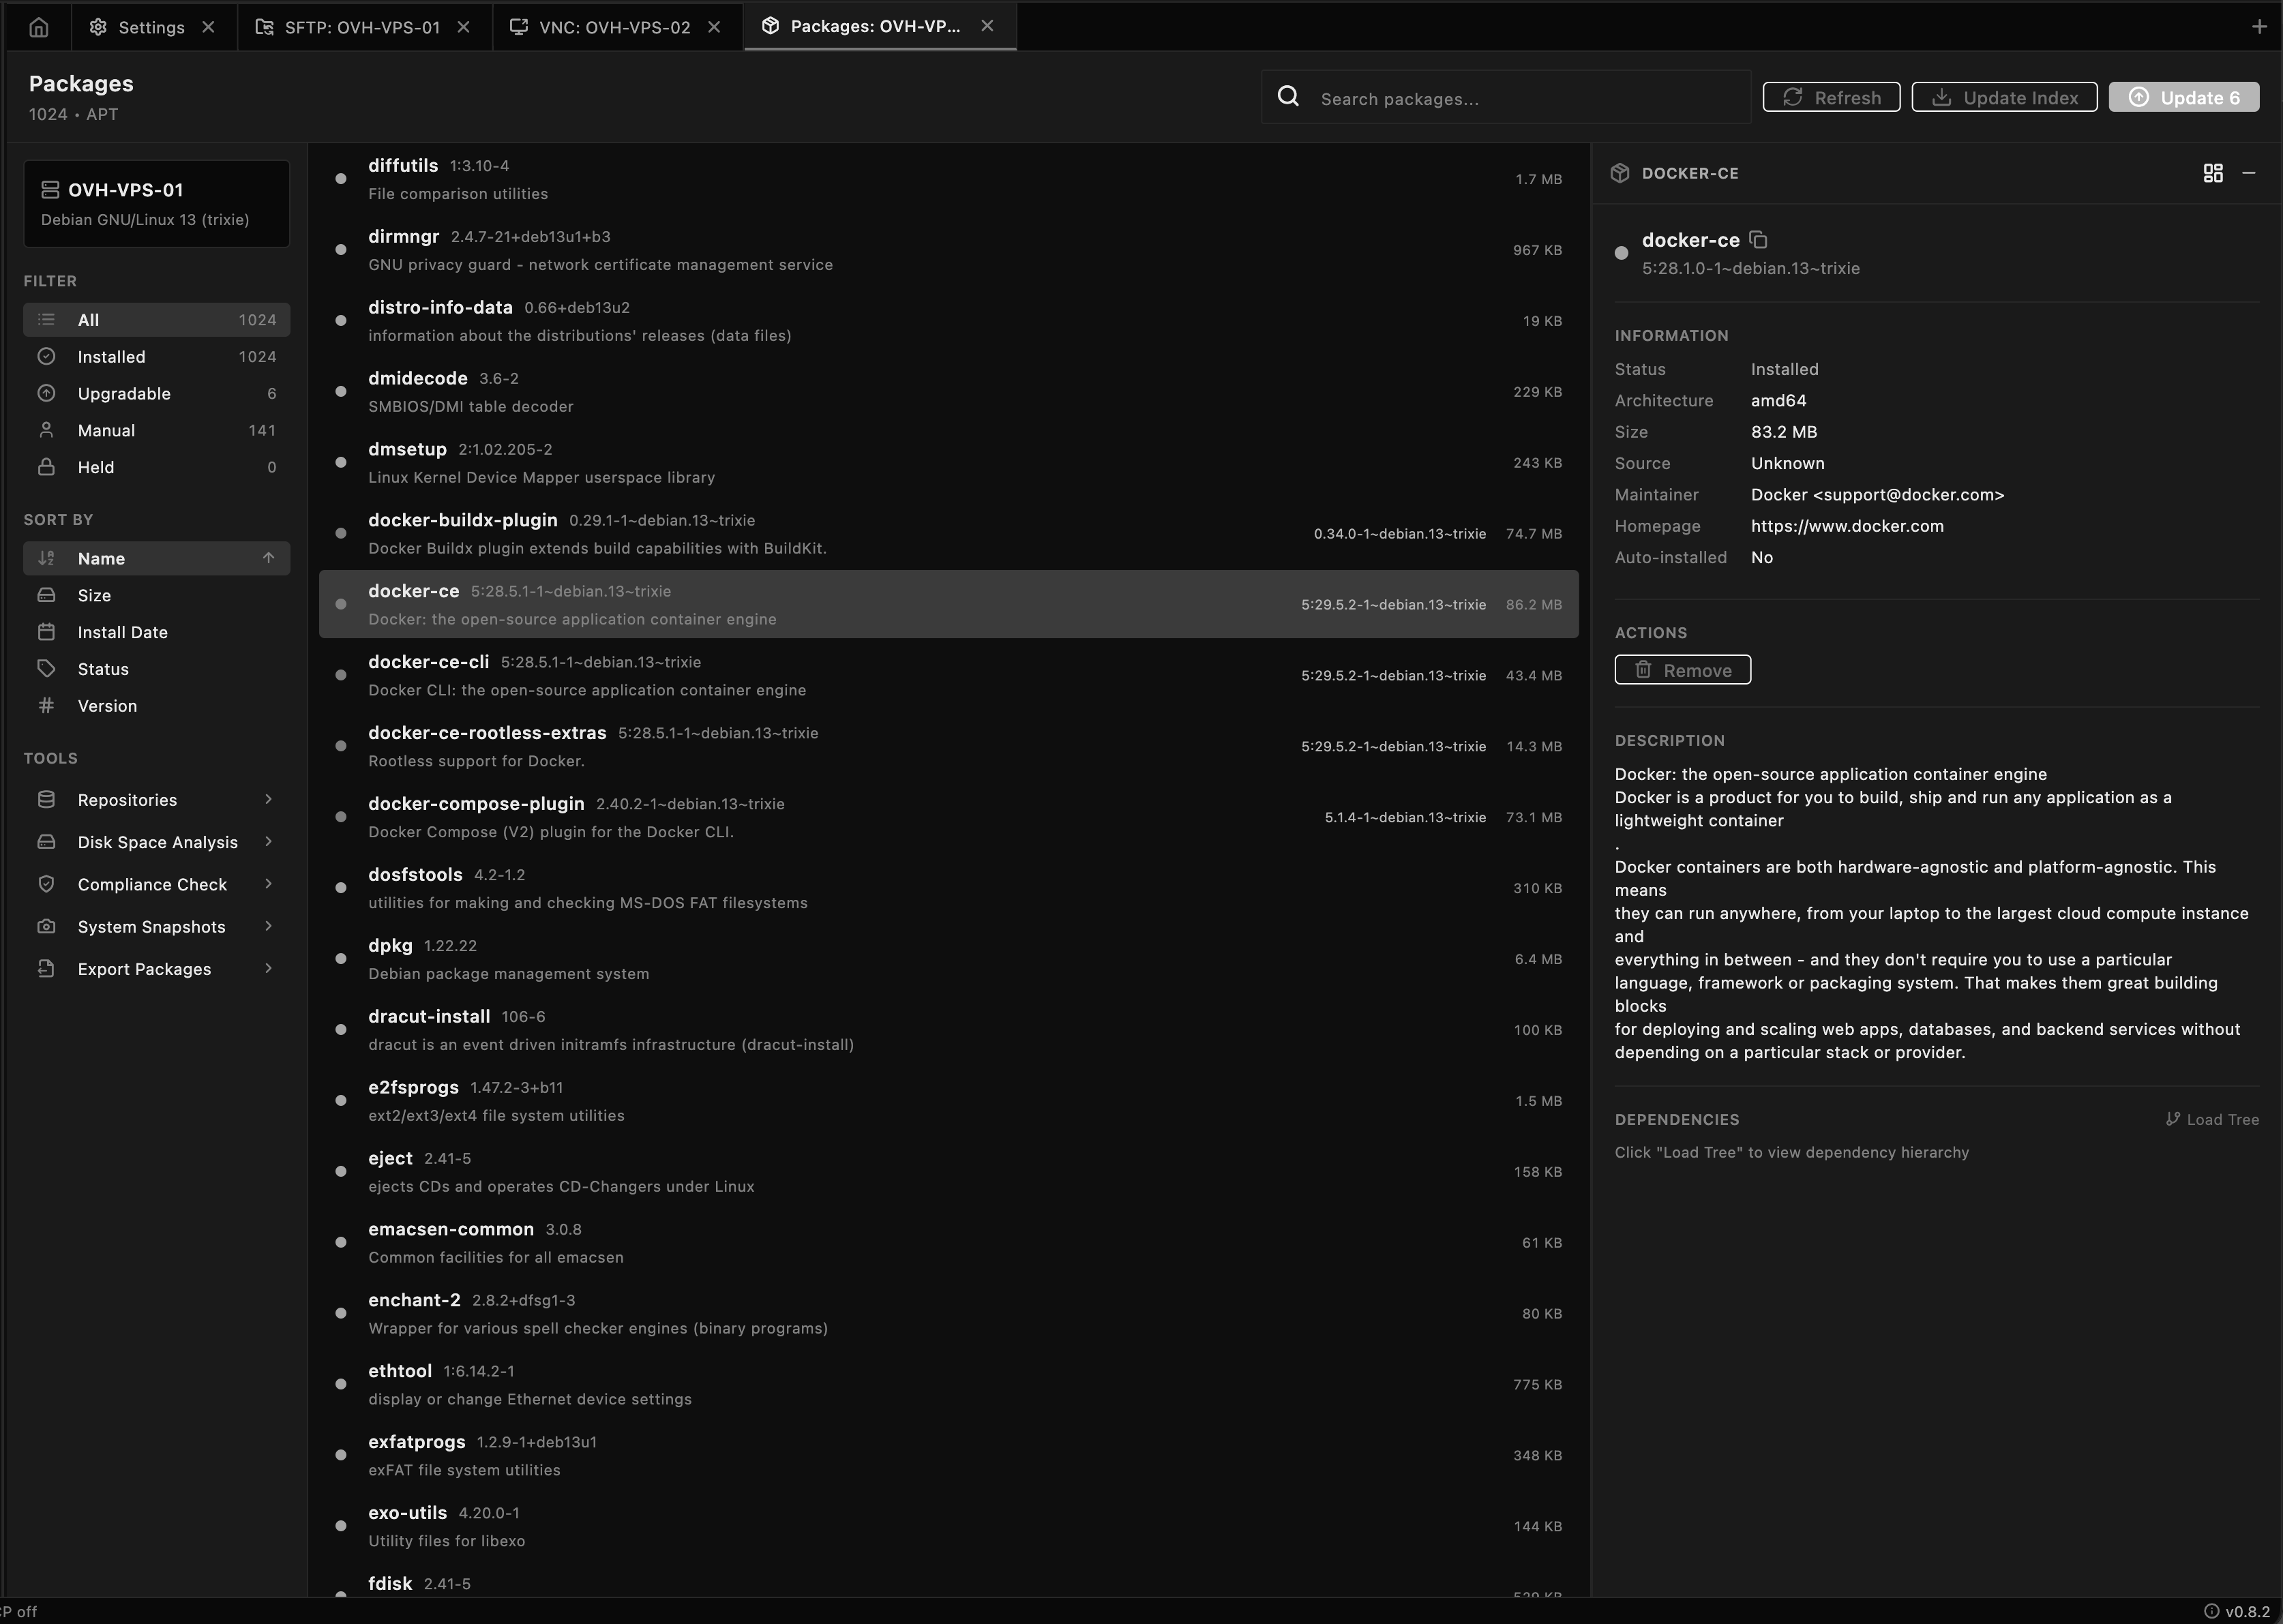The image size is (2283, 1624).
Task: Select the docker-buildx-plugin package row
Action: pos(948,534)
